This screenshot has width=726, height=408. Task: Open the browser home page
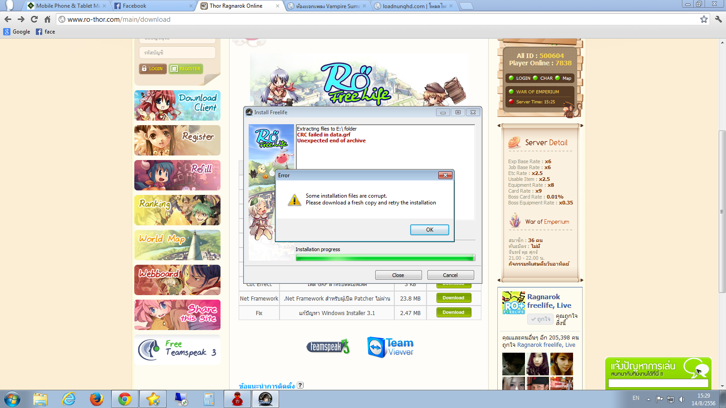pos(47,19)
